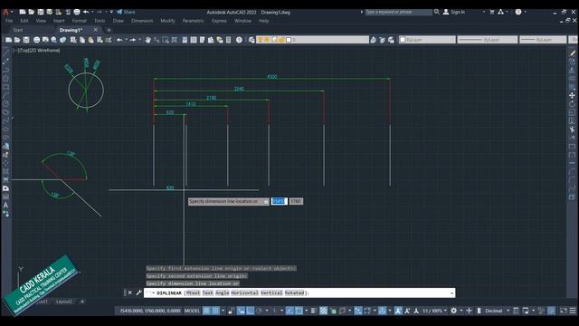Click the command line customize wrench icon

click(x=138, y=292)
